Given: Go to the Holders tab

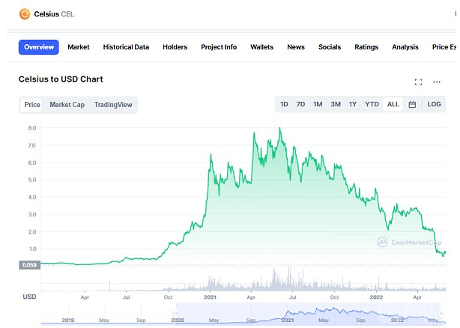Looking at the screenshot, I should 175,47.
